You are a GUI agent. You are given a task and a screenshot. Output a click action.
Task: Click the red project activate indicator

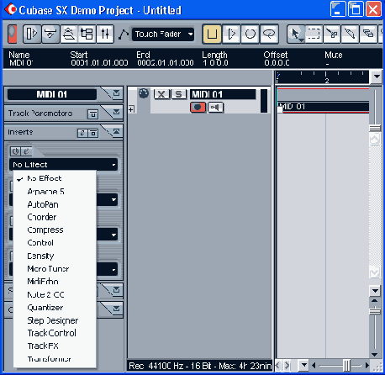tap(13, 34)
